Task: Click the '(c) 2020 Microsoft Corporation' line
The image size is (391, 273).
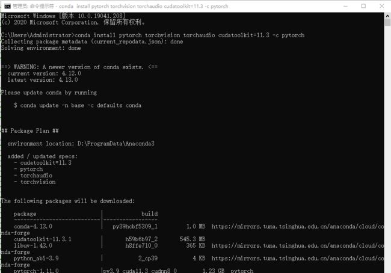Action: [x=73, y=22]
